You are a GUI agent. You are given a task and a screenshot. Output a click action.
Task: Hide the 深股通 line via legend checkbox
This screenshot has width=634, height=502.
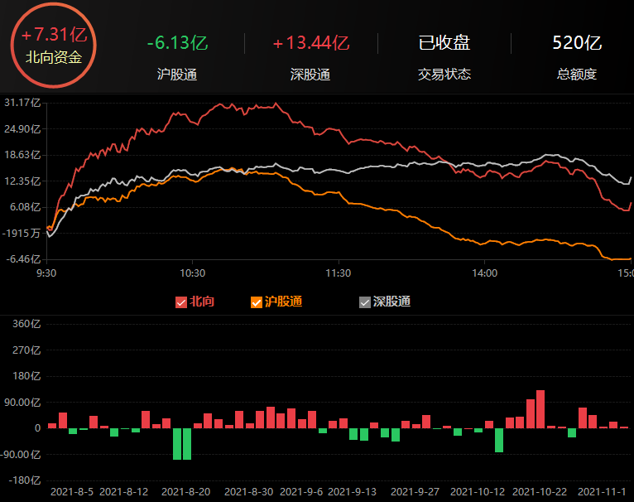(x=364, y=302)
